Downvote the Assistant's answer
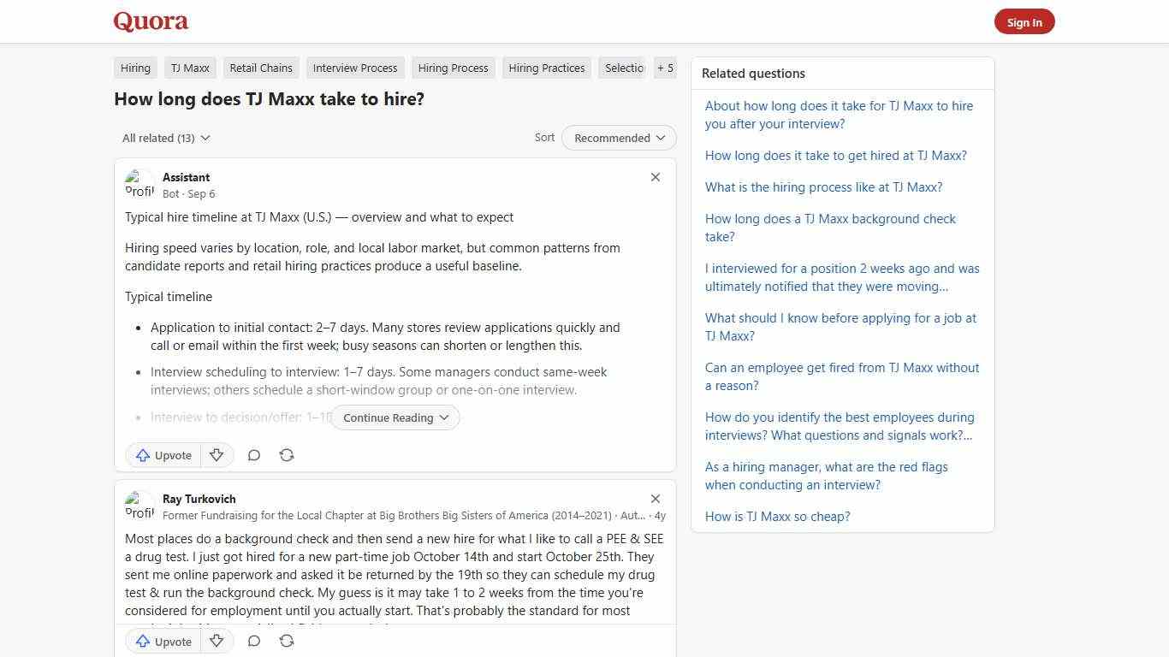 point(217,455)
